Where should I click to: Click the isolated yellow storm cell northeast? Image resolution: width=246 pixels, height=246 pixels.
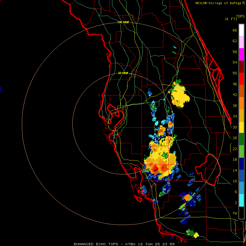[180, 96]
